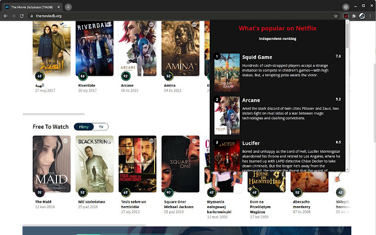Viewport: 376px width, 235px height.
Task: Switch Free To Watch to TV
Action: pyautogui.click(x=101, y=127)
